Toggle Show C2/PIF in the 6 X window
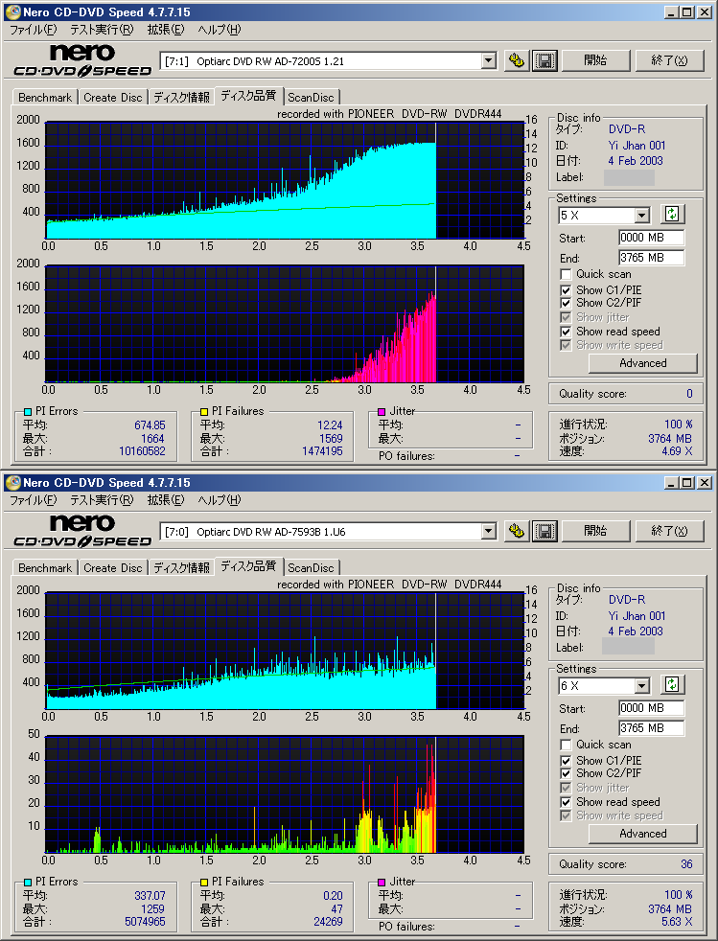Screen dimensions: 718x941 click(566, 773)
